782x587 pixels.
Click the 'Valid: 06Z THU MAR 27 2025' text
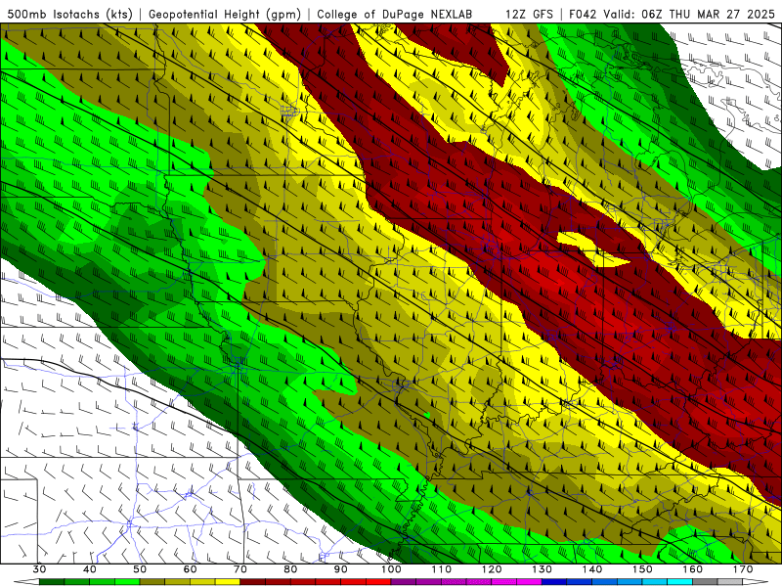tap(689, 14)
